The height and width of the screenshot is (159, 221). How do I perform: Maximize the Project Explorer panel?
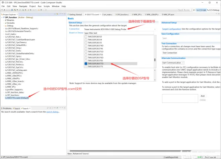65,14
